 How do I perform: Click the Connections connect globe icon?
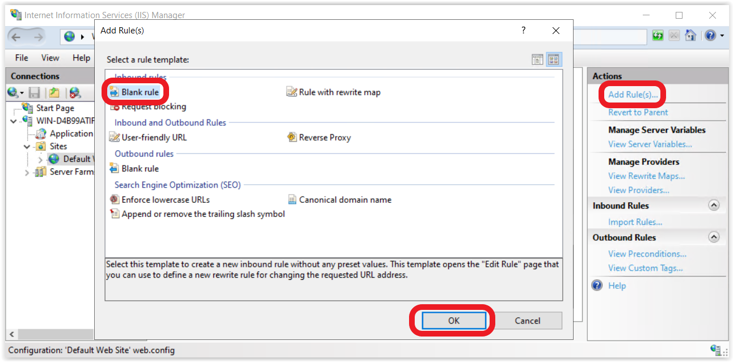14,92
